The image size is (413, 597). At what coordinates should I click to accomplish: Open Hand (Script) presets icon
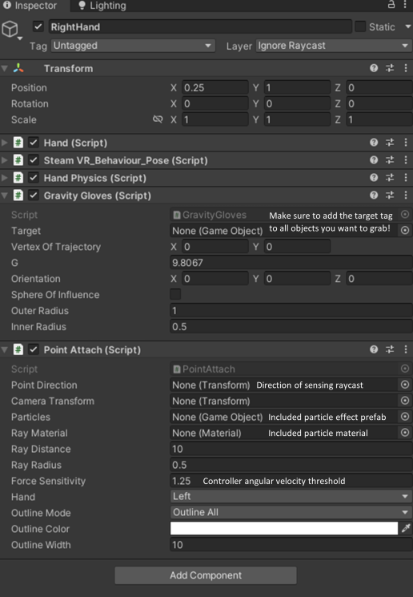click(x=390, y=143)
